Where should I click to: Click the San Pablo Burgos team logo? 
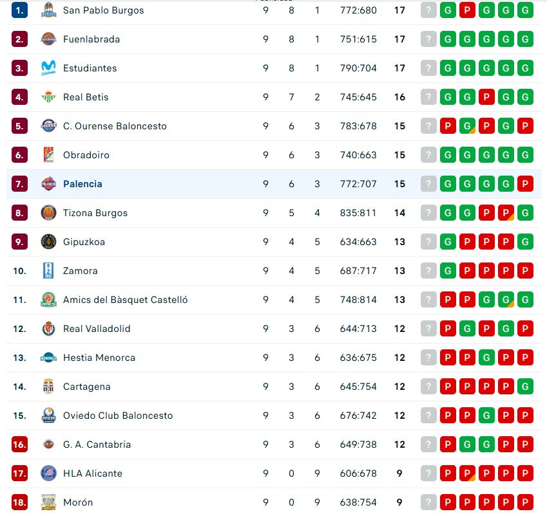click(x=48, y=10)
